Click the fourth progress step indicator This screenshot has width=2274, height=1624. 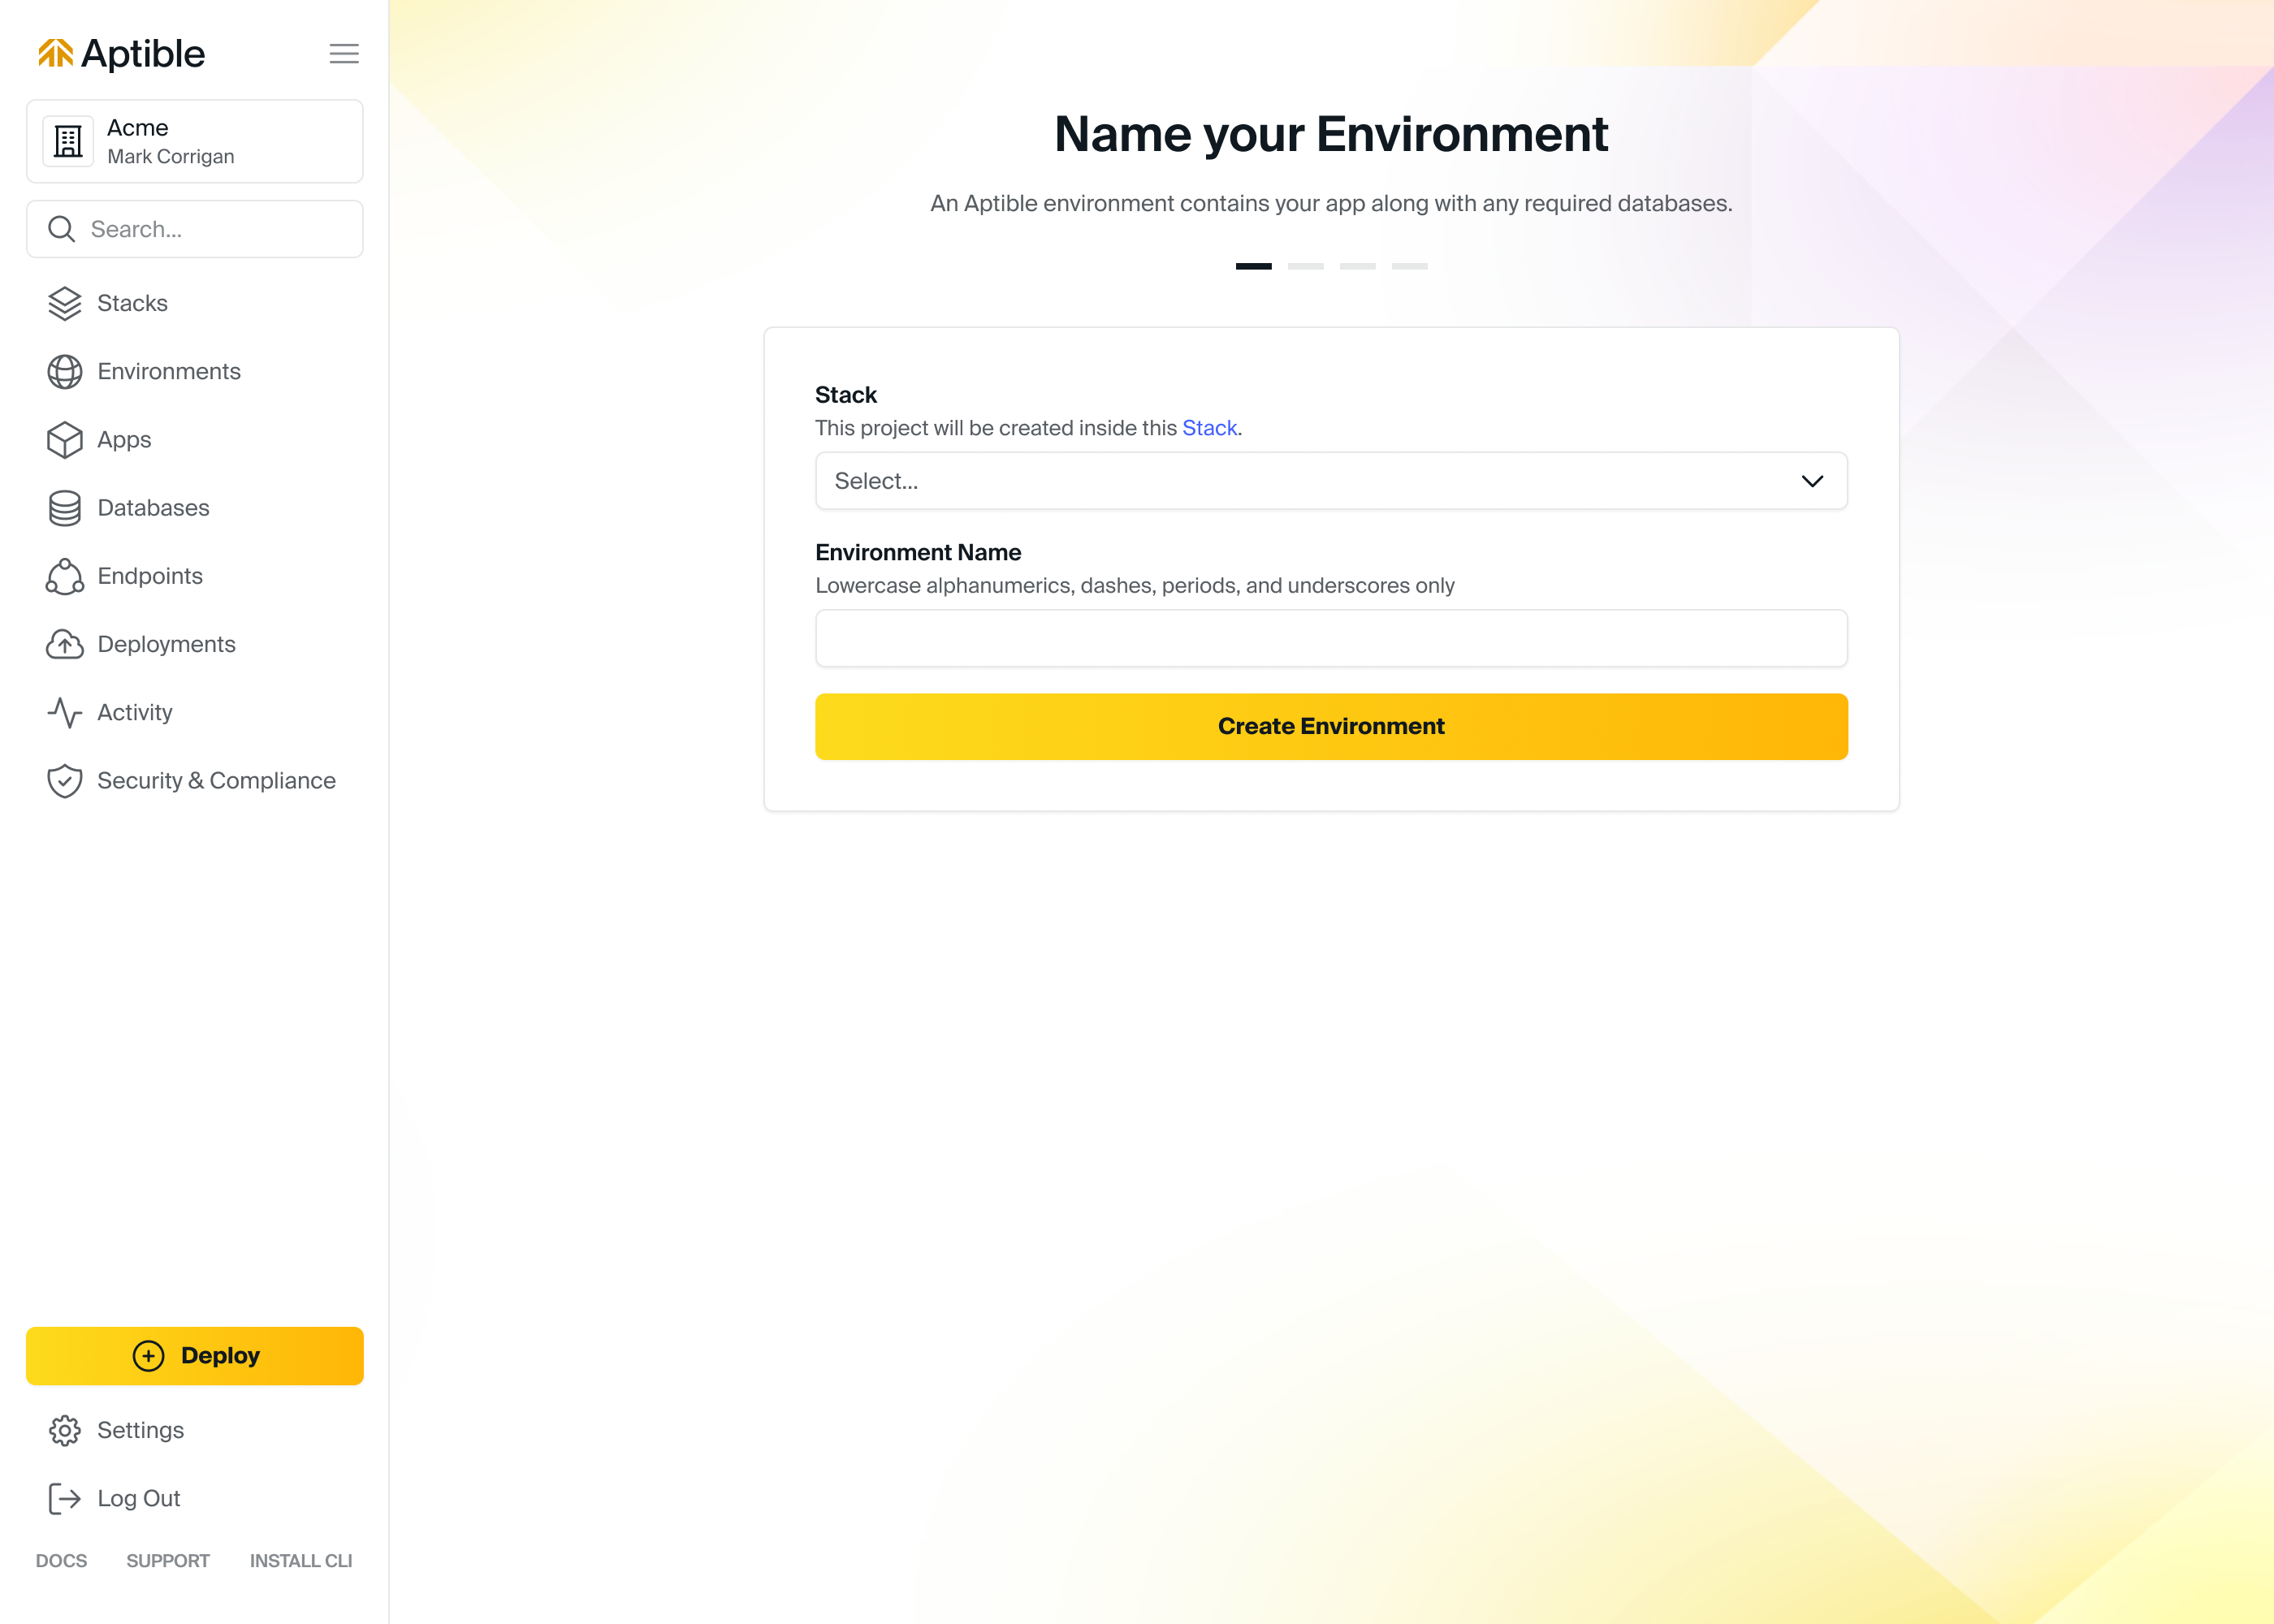pyautogui.click(x=1409, y=266)
